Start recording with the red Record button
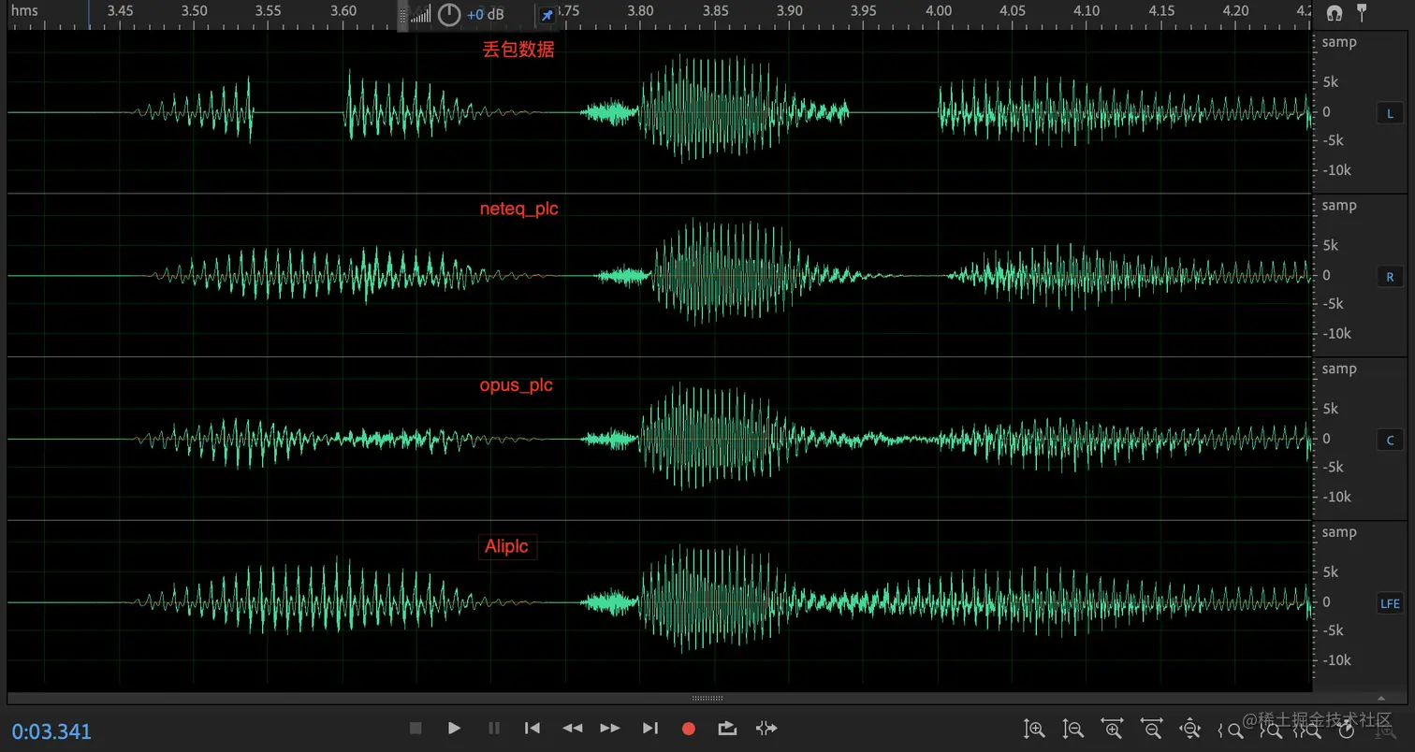This screenshot has width=1415, height=752. tap(689, 729)
